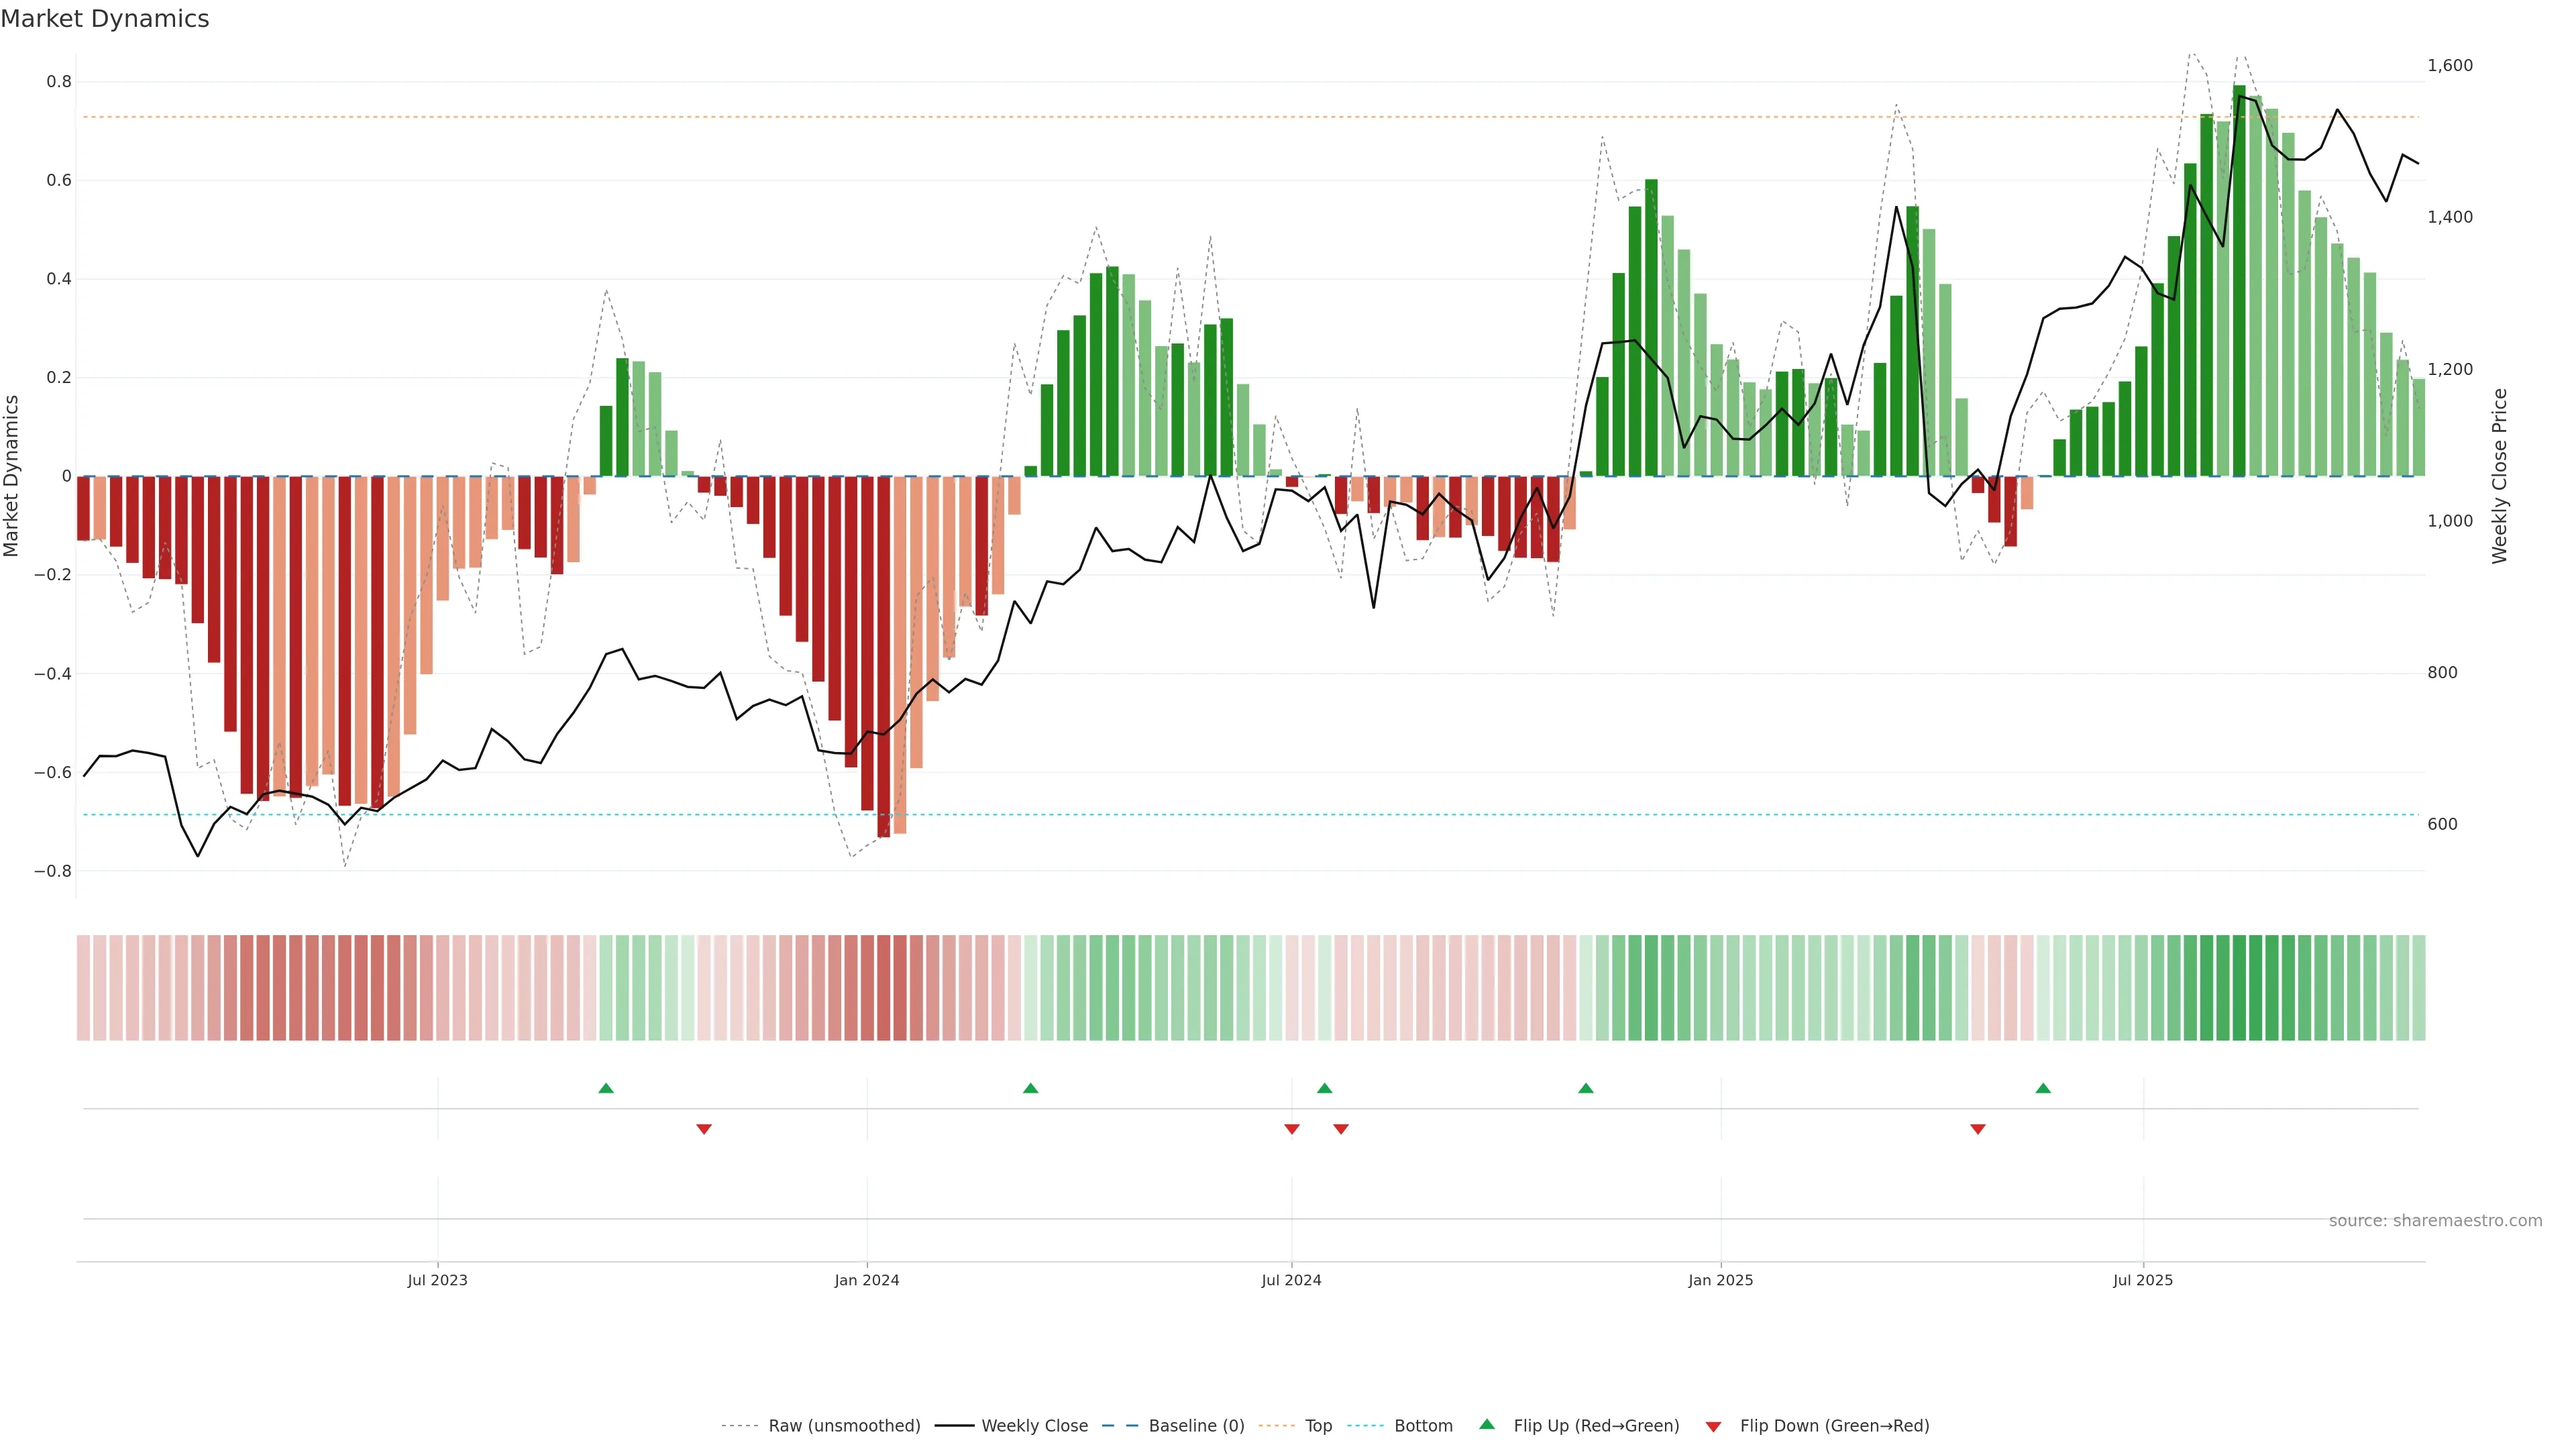
Task: Click the earliest green flip-up triangle marker
Action: point(606,1088)
